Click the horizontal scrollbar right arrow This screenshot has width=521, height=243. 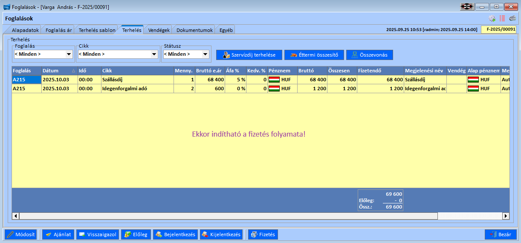506,216
